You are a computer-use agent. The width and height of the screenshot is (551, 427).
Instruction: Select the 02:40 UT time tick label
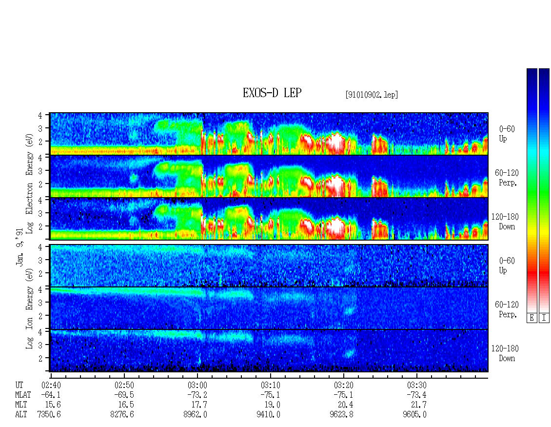coord(51,385)
